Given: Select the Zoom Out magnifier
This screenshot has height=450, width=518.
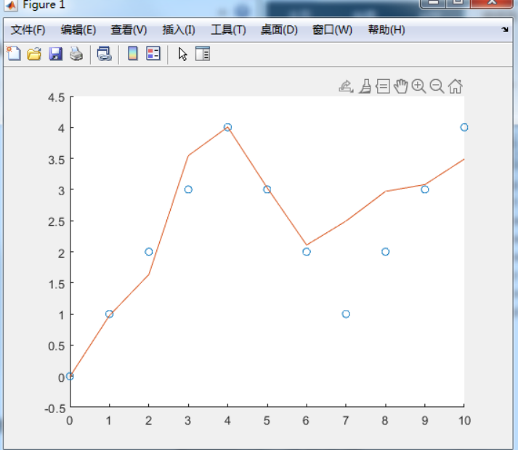Looking at the screenshot, I should point(437,86).
